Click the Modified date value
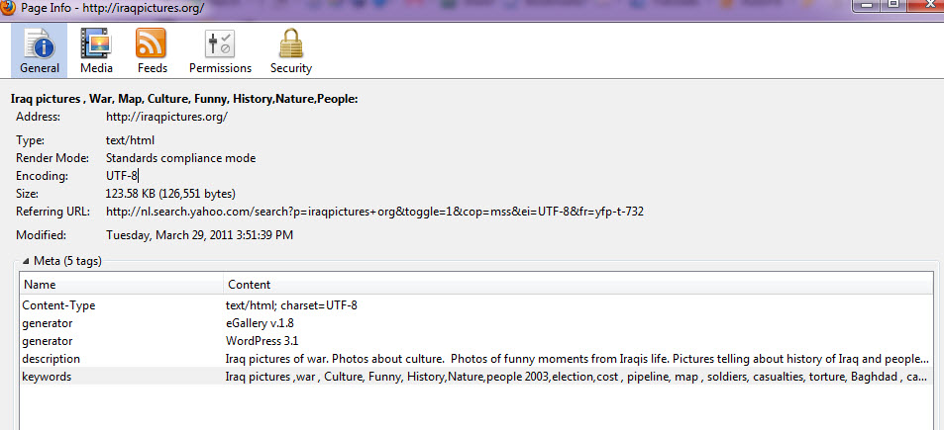 point(199,235)
